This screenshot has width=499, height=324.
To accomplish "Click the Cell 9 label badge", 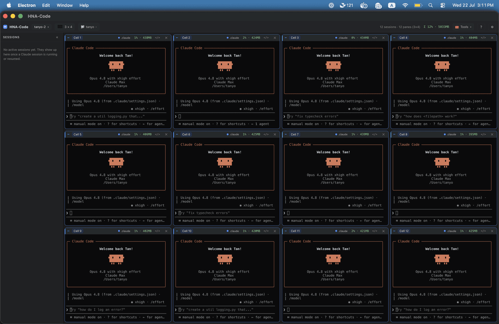I will (x=77, y=231).
